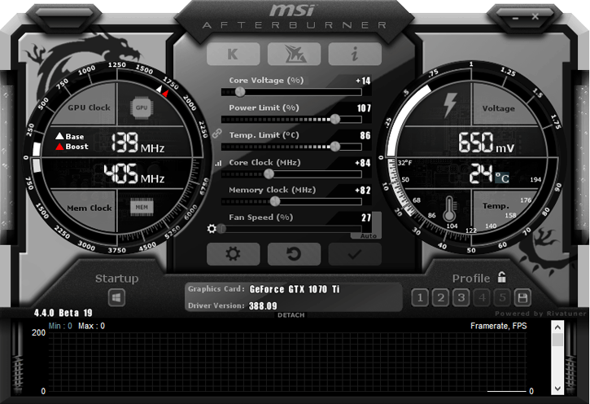Screen dimensions: 590x404
Task: Click the 4.4.0 Beta 19 version label
Action: tap(63, 313)
